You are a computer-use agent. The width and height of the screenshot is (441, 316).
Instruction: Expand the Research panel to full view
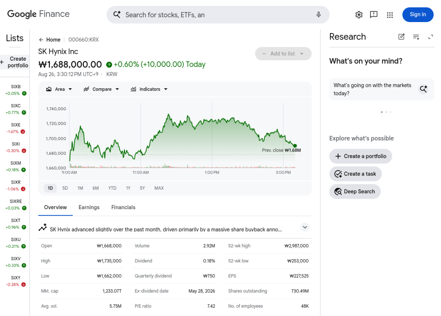point(431,37)
